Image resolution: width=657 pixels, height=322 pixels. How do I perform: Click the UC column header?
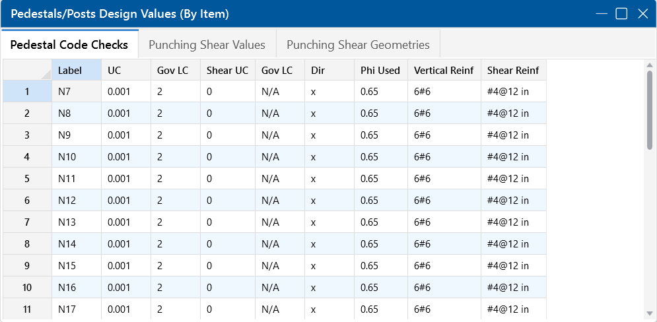[x=126, y=70]
